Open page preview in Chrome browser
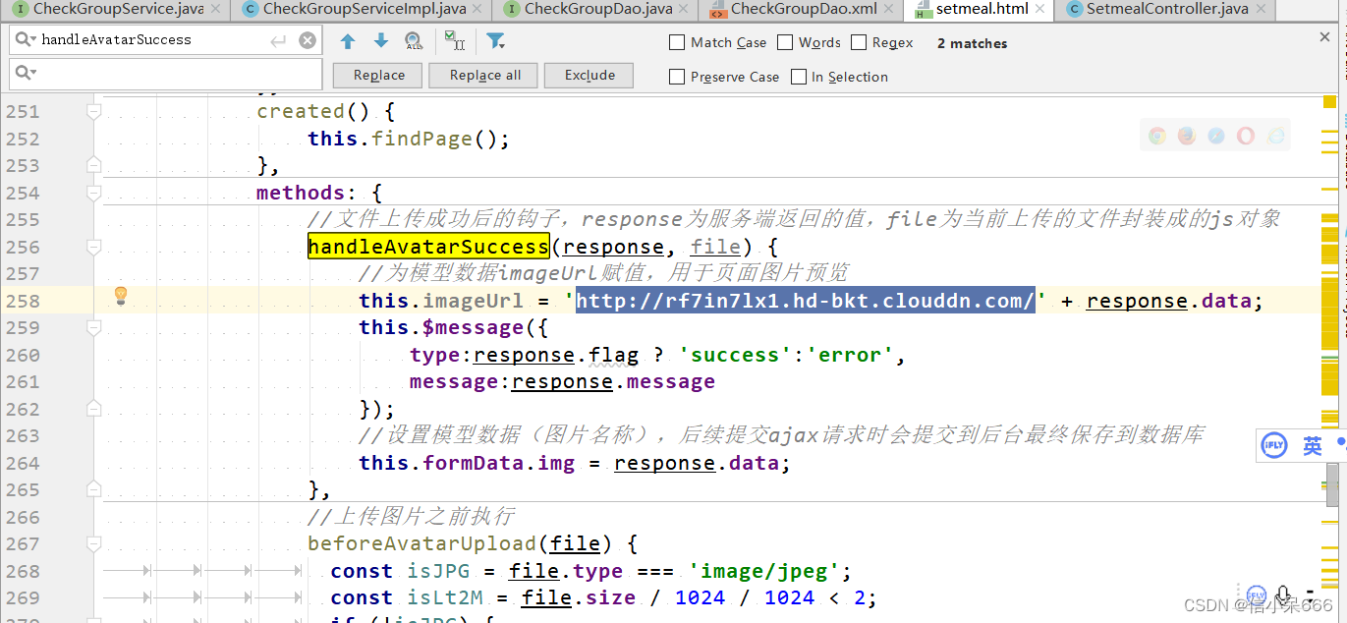This screenshot has height=623, width=1347. point(1157,137)
